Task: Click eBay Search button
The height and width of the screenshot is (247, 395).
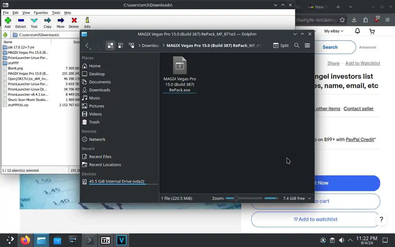Action: [x=330, y=47]
